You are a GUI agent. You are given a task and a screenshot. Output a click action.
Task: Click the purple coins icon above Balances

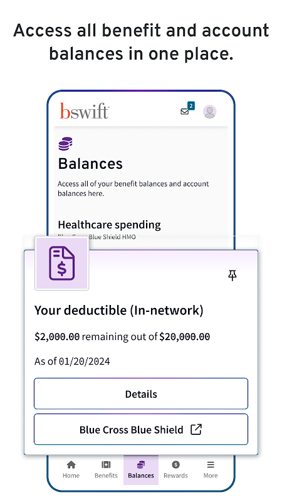(x=65, y=144)
